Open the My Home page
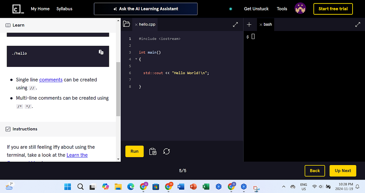The height and width of the screenshot is (193, 365). (x=40, y=9)
